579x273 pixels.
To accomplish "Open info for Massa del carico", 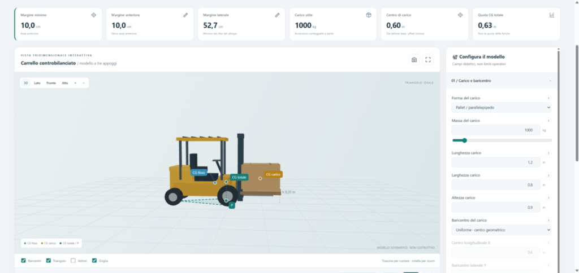I will click(x=548, y=121).
